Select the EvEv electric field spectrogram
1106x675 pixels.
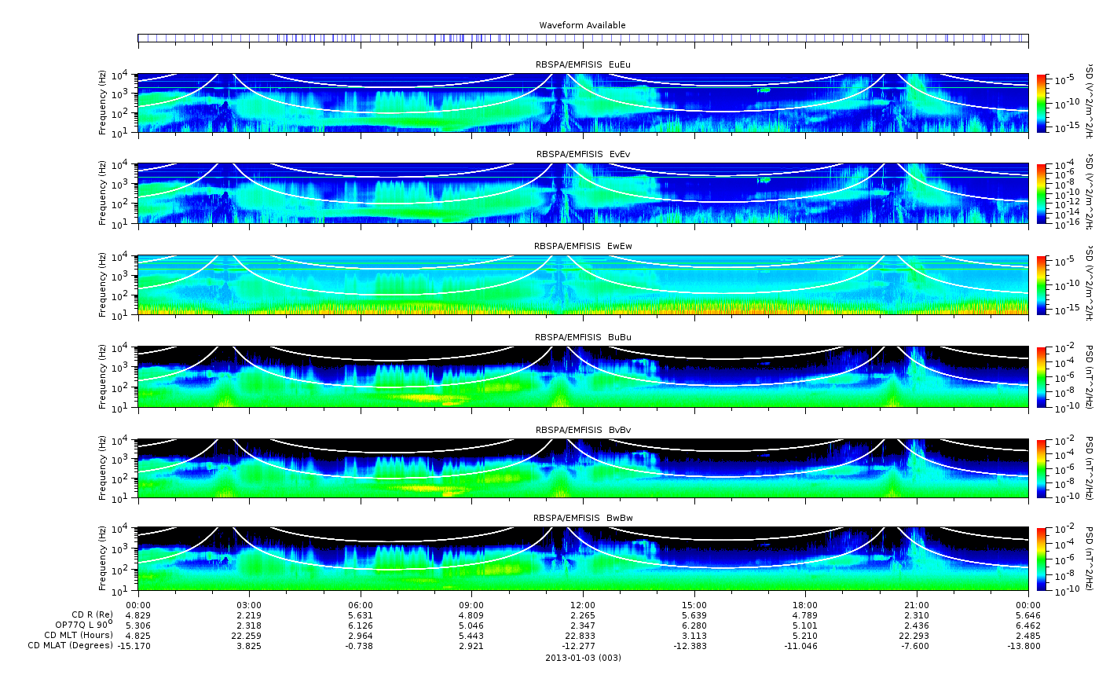click(x=582, y=193)
